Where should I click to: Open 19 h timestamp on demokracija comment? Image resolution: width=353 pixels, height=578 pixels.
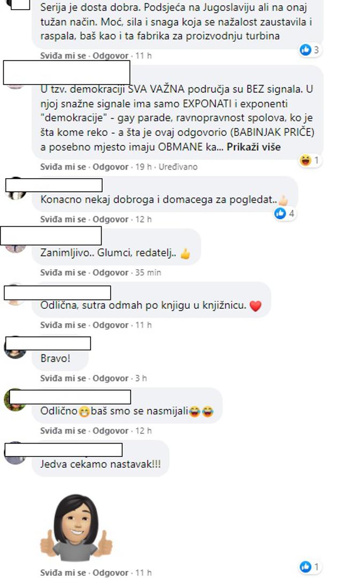click(143, 167)
